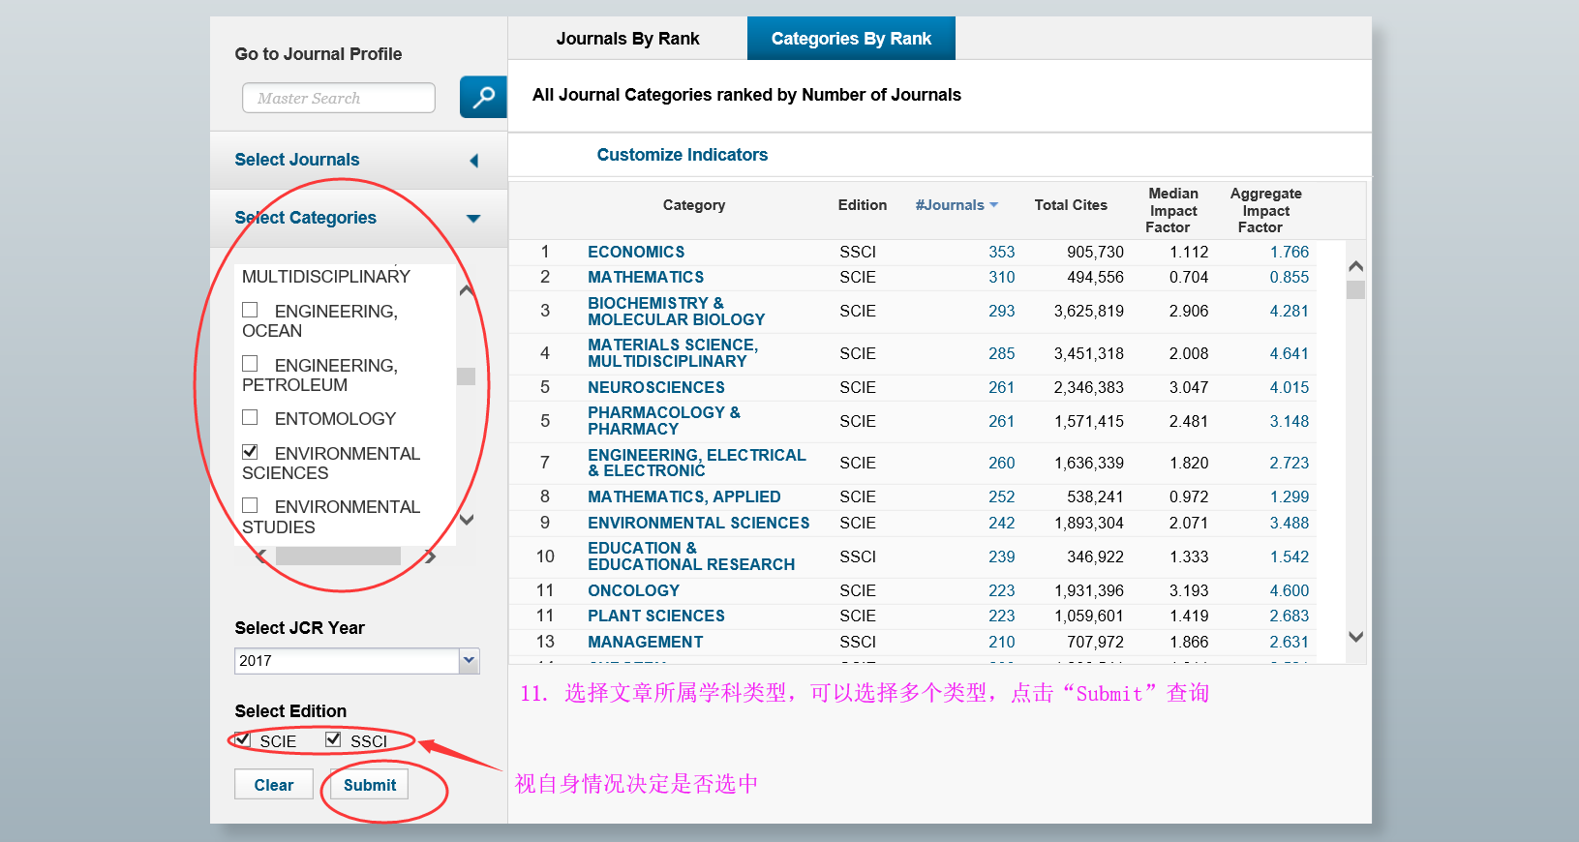Expand Select Categories dropdown arrow
This screenshot has width=1579, height=842.
tap(473, 219)
